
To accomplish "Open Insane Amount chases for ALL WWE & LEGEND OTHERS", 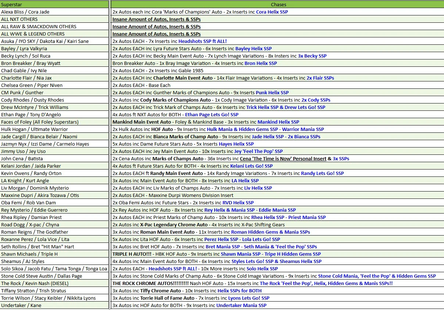I will (157, 34).
